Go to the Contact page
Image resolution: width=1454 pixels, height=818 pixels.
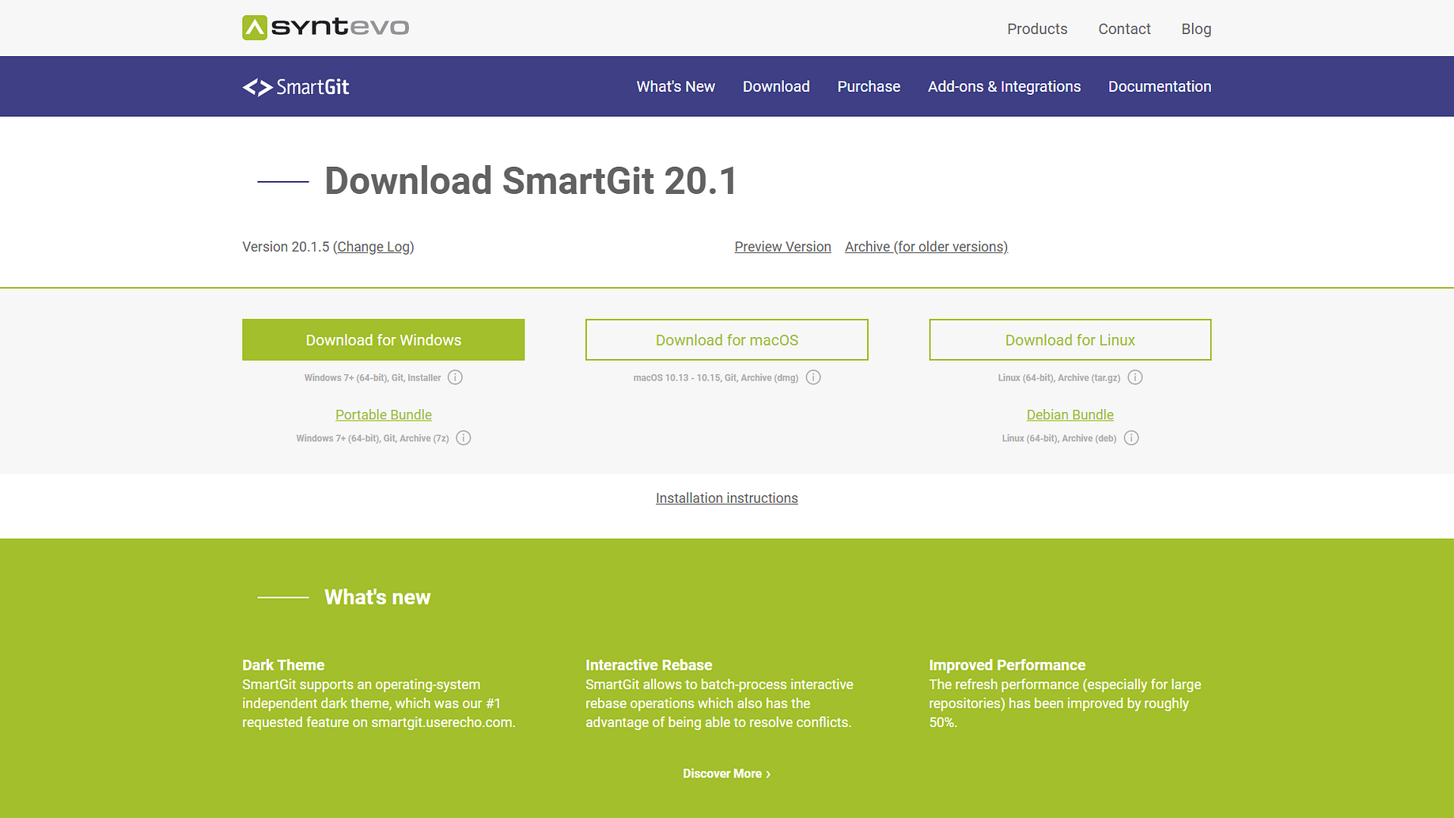tap(1124, 29)
